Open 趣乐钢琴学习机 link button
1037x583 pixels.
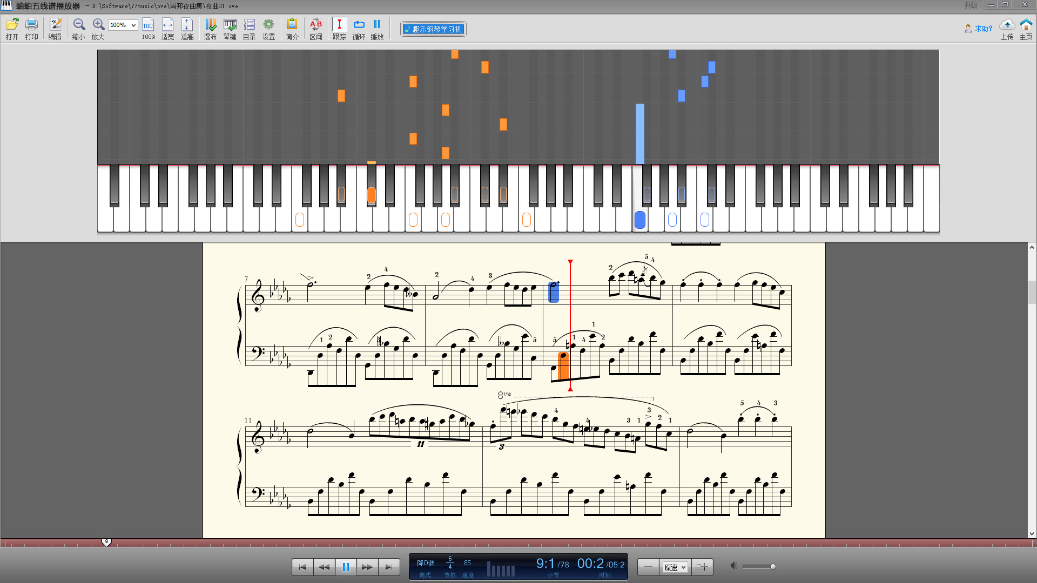[433, 29]
